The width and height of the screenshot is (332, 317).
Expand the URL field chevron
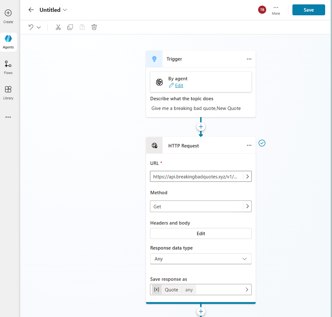coord(247,176)
